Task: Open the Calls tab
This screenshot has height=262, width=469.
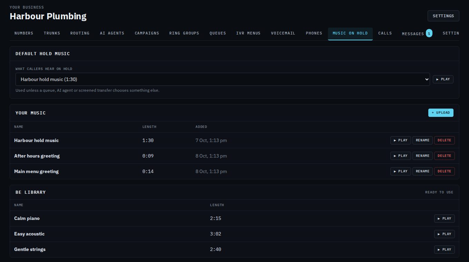Action: pos(385,33)
